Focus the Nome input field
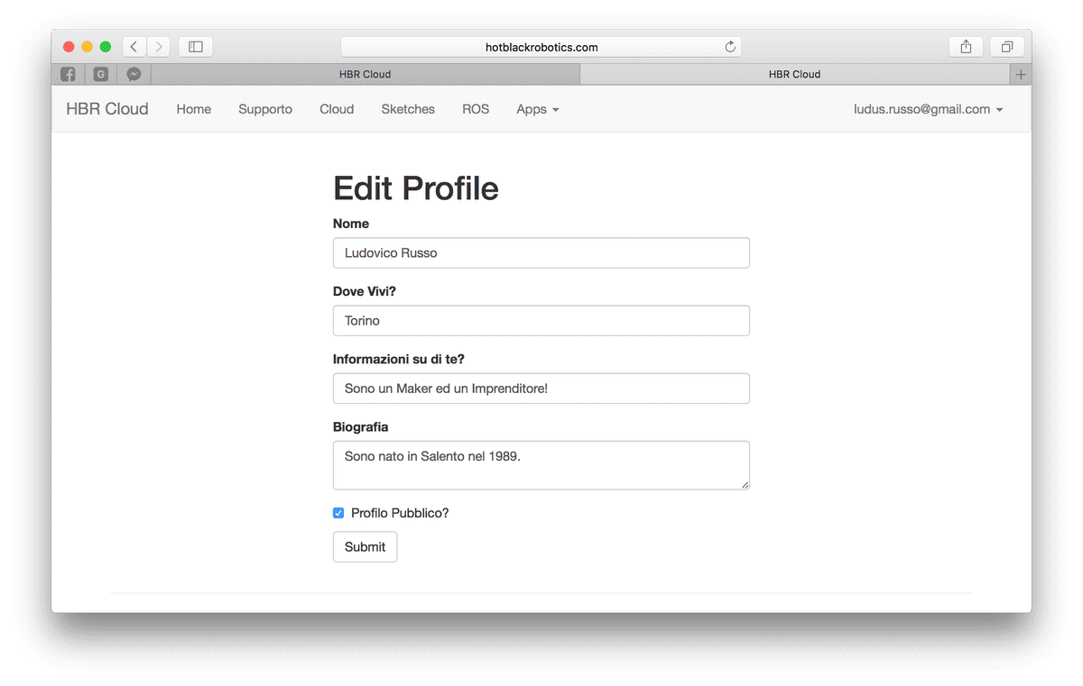 click(541, 253)
